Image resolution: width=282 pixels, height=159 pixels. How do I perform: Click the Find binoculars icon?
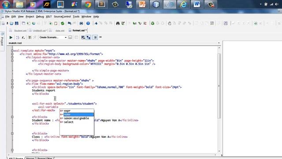[118, 23]
